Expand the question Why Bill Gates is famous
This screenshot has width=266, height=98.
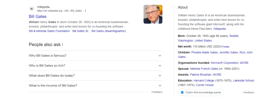point(96,56)
